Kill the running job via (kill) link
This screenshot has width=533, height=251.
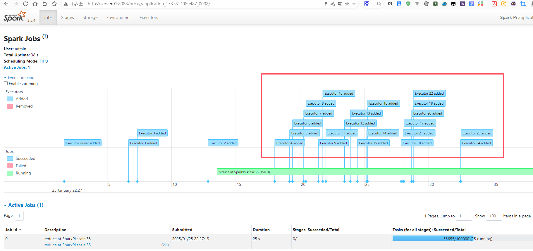coord(165,245)
